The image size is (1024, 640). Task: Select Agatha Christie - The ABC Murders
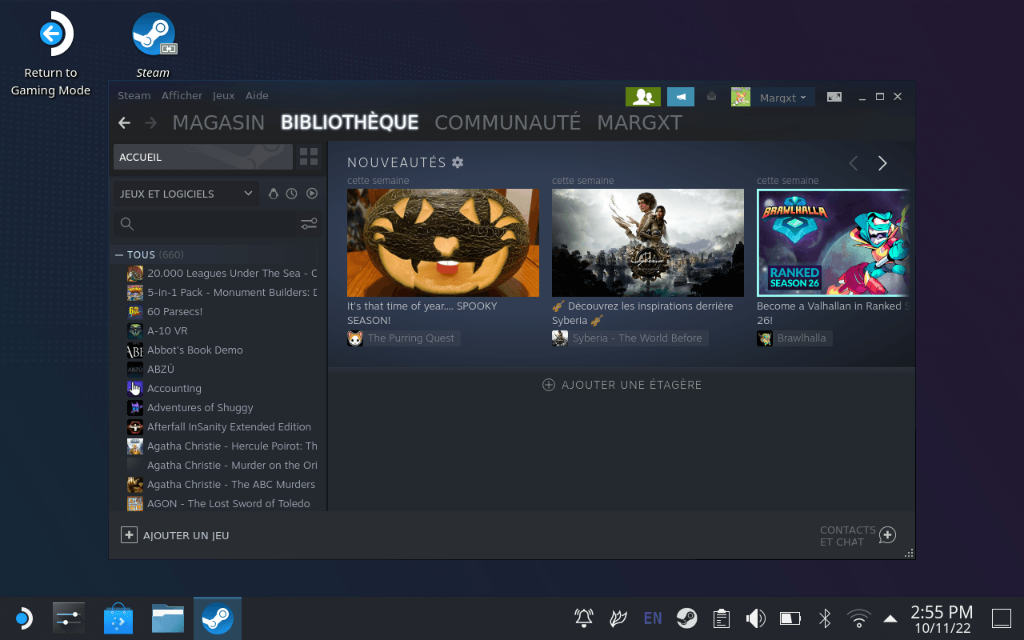(x=222, y=484)
